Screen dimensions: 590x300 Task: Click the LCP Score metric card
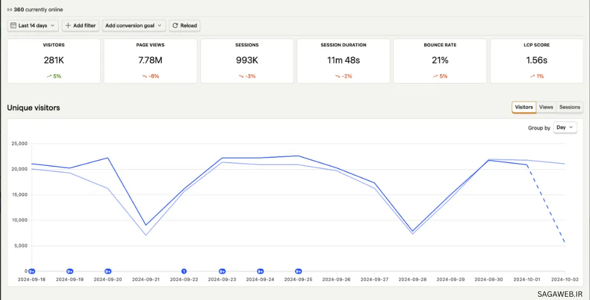pos(536,61)
